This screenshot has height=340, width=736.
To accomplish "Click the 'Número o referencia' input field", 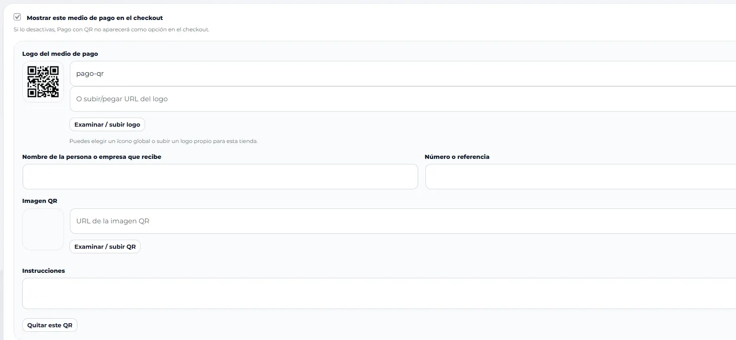I will 580,177.
